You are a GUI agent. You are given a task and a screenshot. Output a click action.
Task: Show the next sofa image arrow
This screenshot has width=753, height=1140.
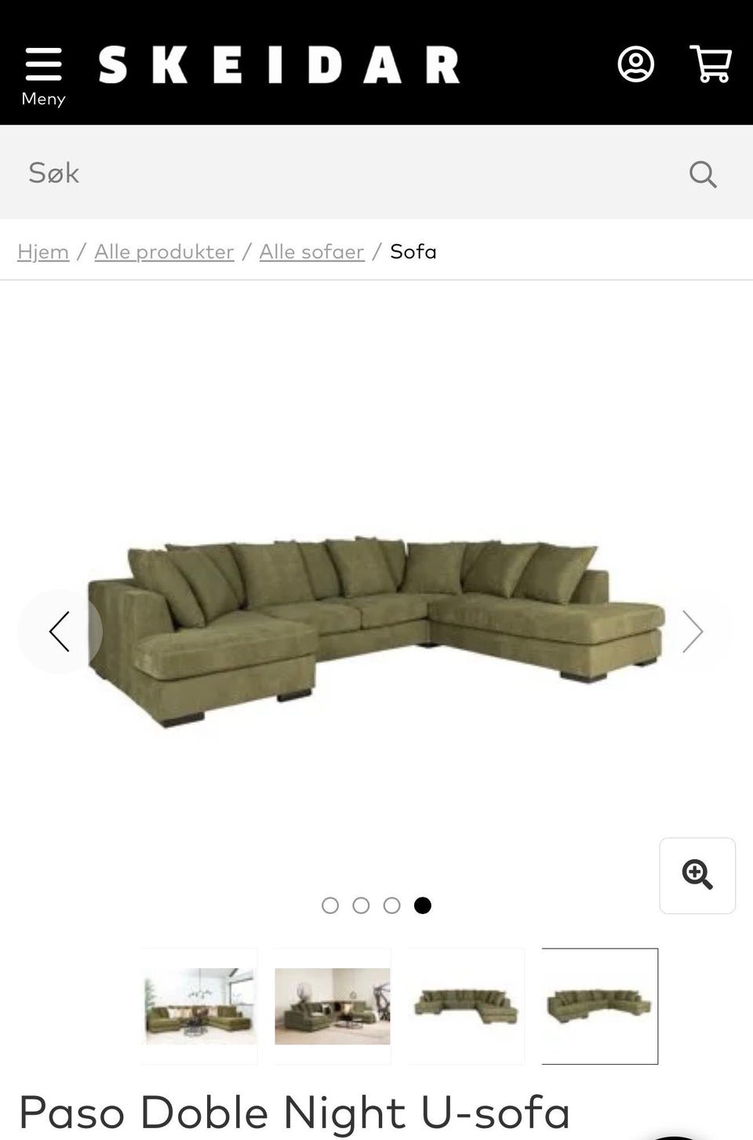pyautogui.click(x=693, y=632)
